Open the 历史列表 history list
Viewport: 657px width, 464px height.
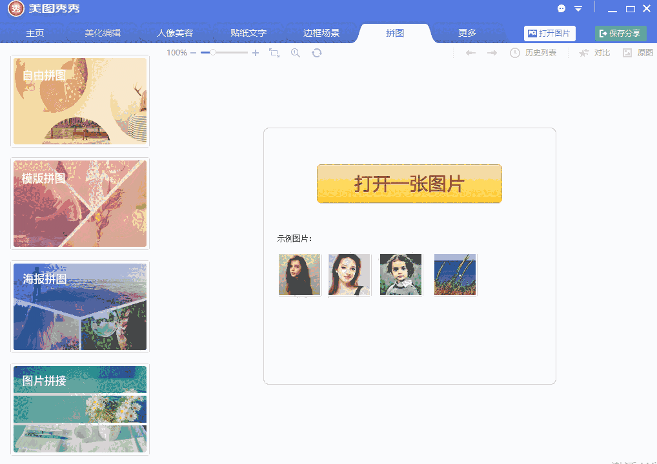pyautogui.click(x=533, y=53)
